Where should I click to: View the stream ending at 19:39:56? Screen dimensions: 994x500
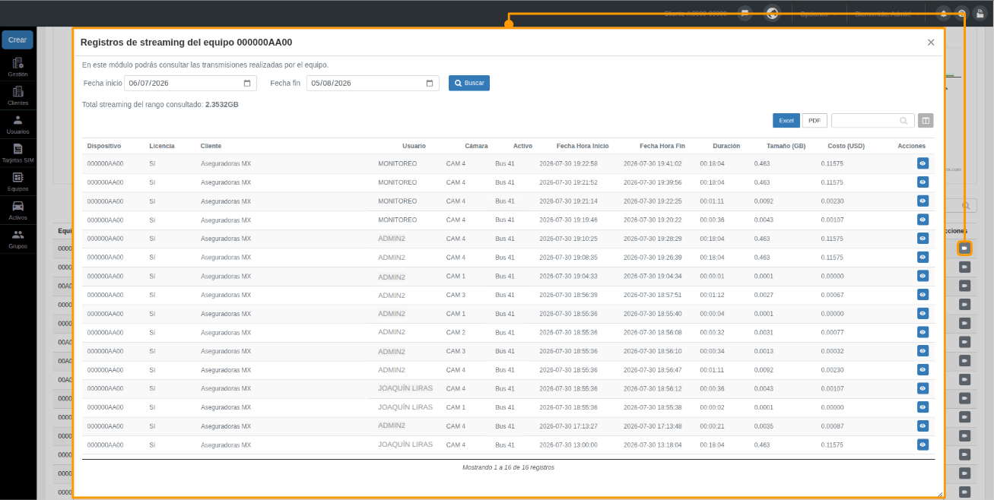(923, 182)
